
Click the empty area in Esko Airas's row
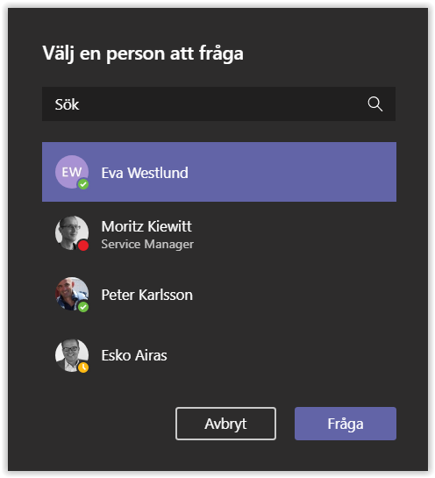pyautogui.click(x=281, y=355)
